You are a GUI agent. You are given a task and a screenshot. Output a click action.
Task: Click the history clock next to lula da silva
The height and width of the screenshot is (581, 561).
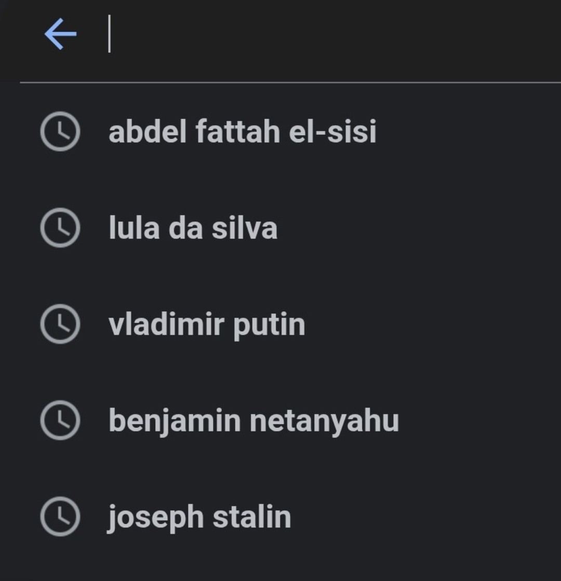coord(60,228)
